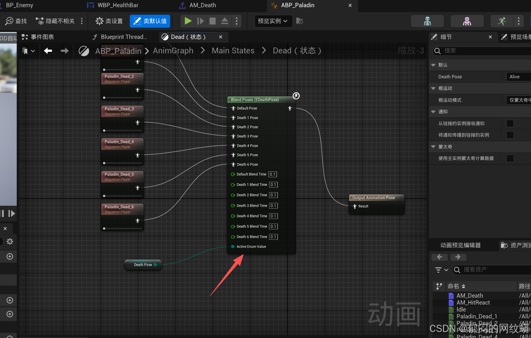Screen dimensions: 531x338
Task: Start simulation with the green Play button
Action: (188, 21)
